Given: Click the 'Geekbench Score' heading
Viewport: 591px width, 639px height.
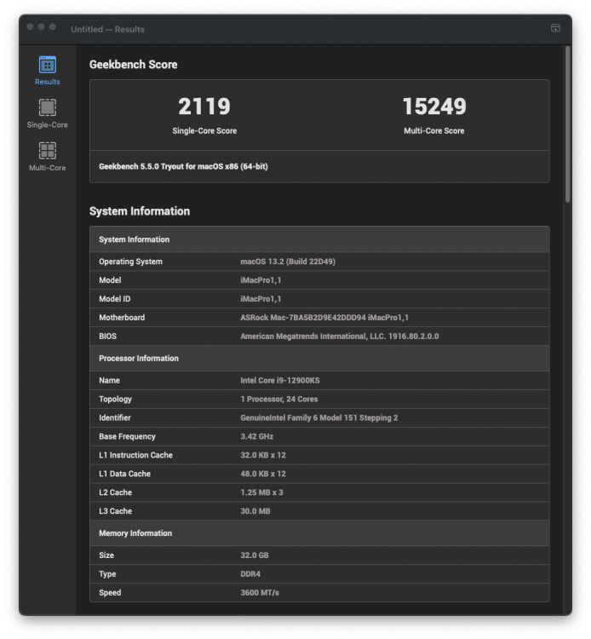Looking at the screenshot, I should (133, 65).
